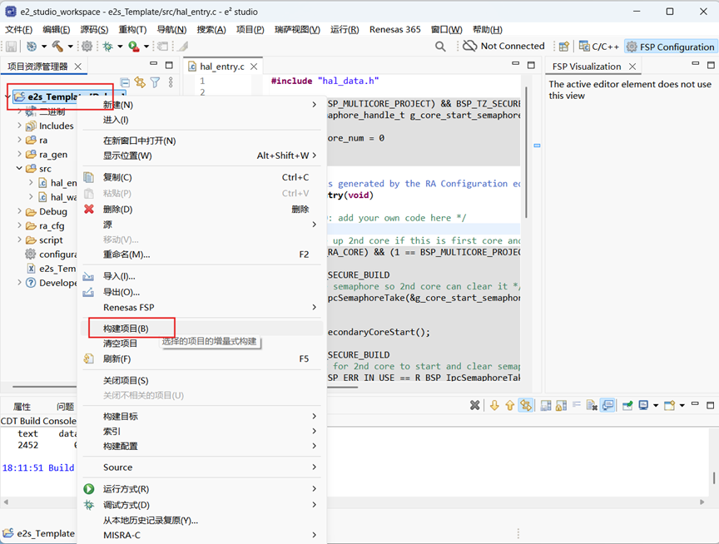Click the gray gear icon in main toolbar

click(x=87, y=47)
